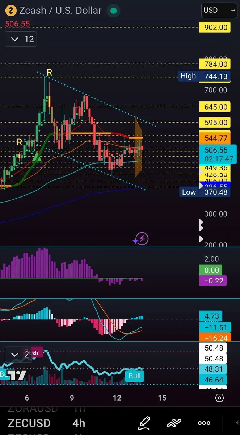Open the indicators wave icon
The height and width of the screenshot is (435, 240).
tap(174, 423)
